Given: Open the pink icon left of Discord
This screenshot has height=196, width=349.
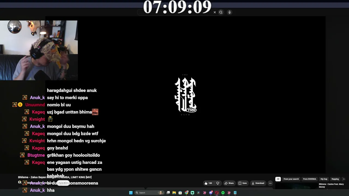Looking at the screenshot, I should [205, 193].
